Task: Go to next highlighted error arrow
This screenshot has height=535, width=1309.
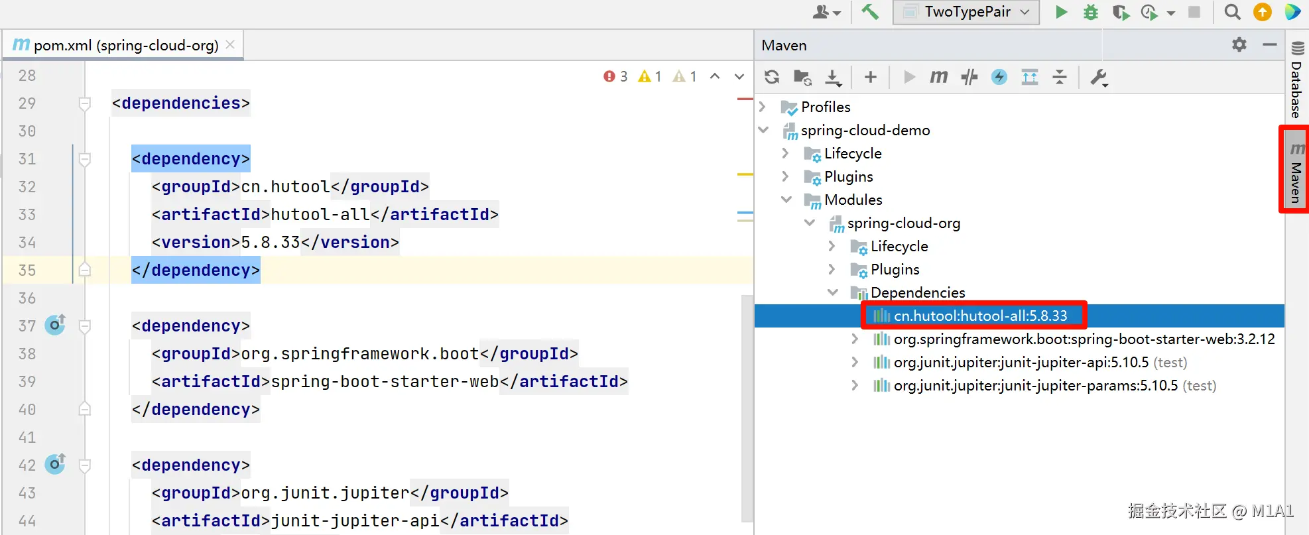Action: [739, 77]
